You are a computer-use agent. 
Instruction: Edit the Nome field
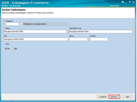[35, 31]
